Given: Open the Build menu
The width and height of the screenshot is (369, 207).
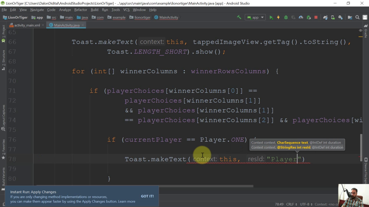Looking at the screenshot, I should (94, 9).
